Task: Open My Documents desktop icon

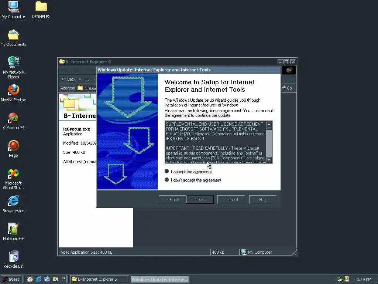Action: [13, 38]
